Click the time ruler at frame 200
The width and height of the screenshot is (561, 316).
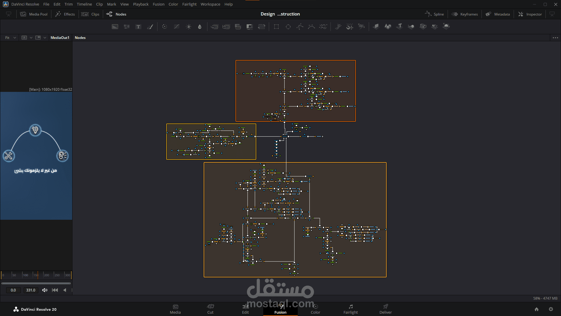pos(44,275)
